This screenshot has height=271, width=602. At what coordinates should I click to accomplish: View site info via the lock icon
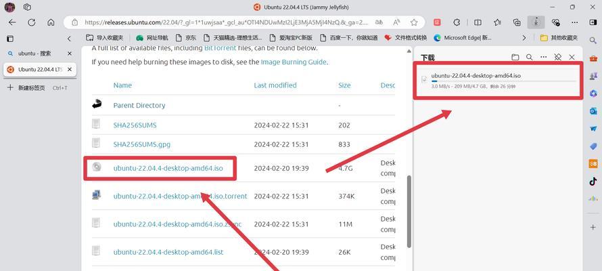pyautogui.click(x=75, y=22)
